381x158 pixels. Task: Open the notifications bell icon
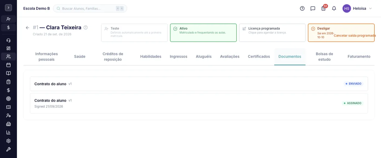[x=334, y=8]
